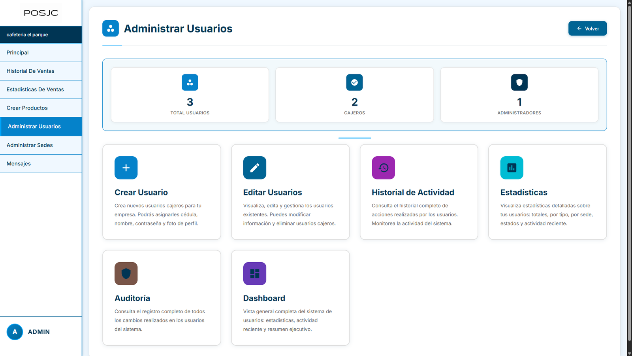Viewport: 632px width, 356px height.
Task: Open Historial De Ventas menu item
Action: [30, 71]
